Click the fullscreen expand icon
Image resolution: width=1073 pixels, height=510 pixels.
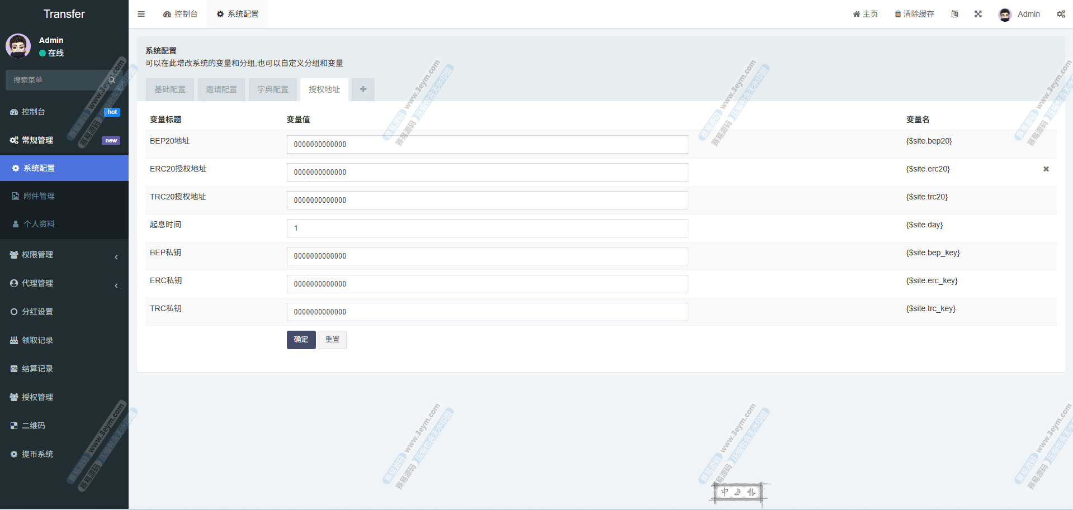pyautogui.click(x=978, y=14)
